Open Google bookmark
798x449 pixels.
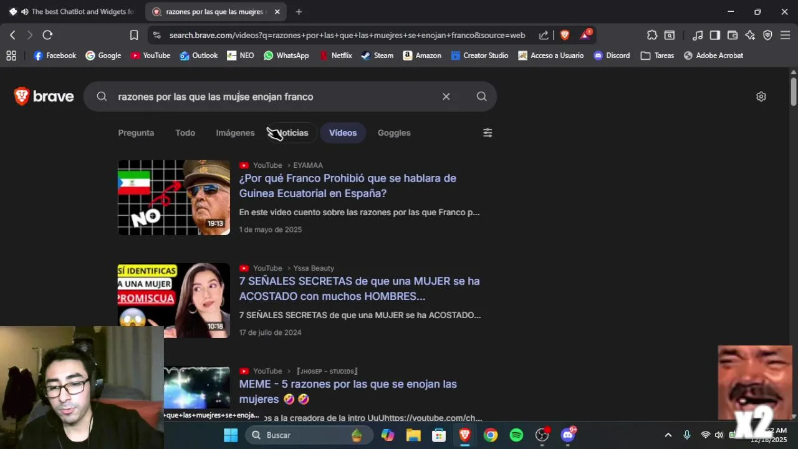pos(103,56)
